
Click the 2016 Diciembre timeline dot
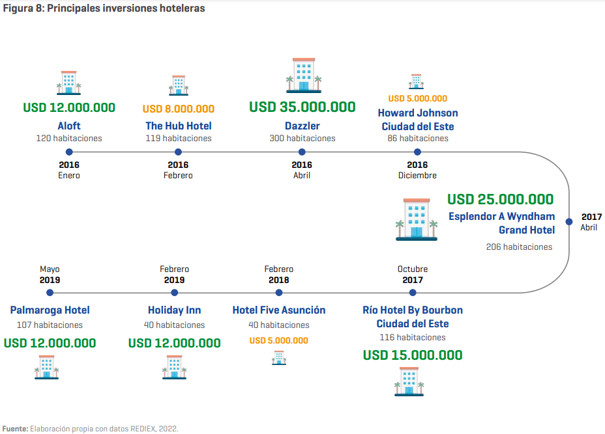(x=417, y=152)
